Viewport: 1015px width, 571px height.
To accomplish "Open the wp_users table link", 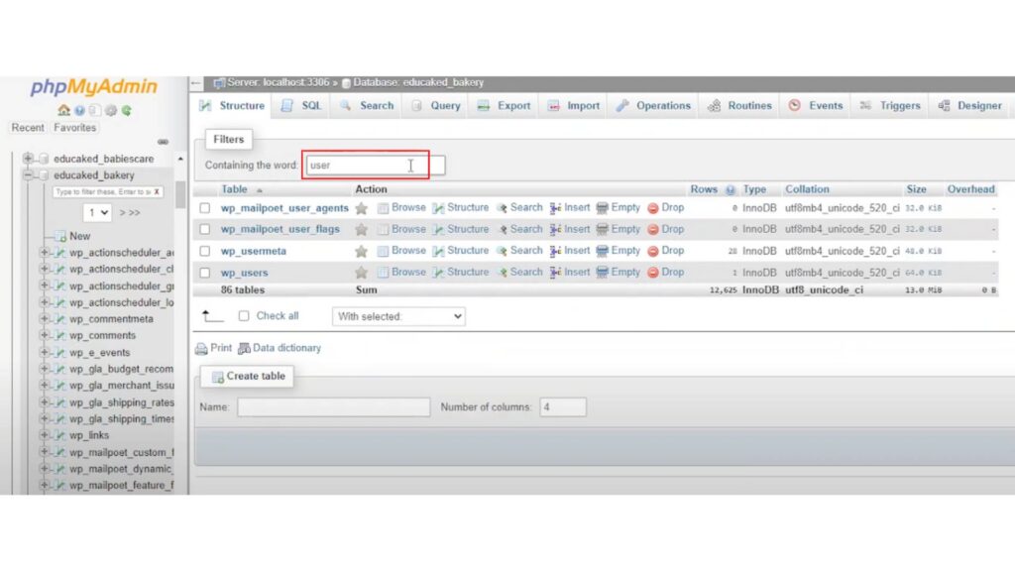I will [244, 273].
